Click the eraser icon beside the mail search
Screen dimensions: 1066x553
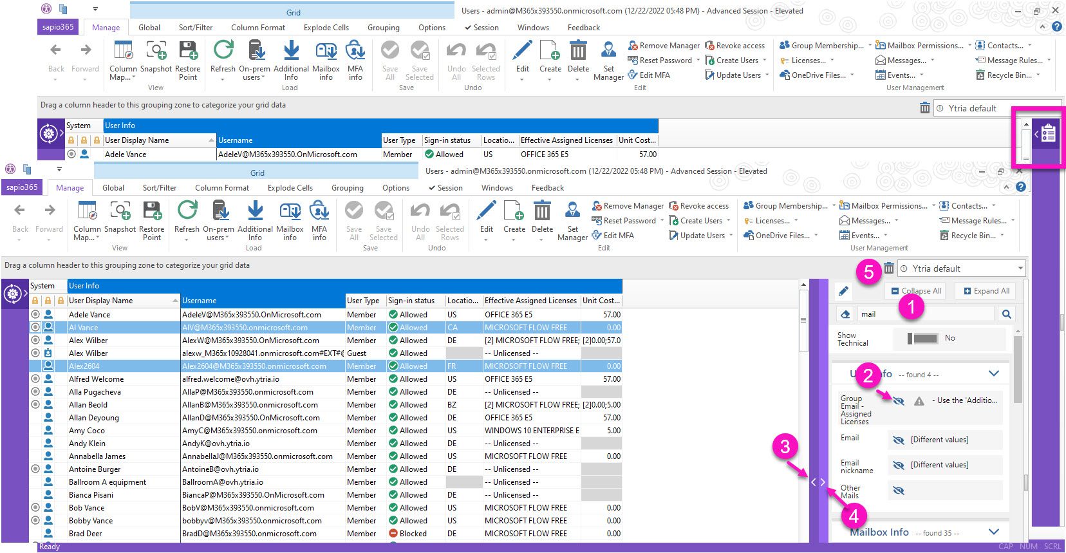(846, 314)
